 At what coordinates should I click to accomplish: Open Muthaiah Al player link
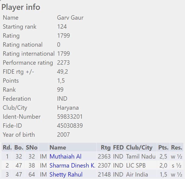point(65,157)
